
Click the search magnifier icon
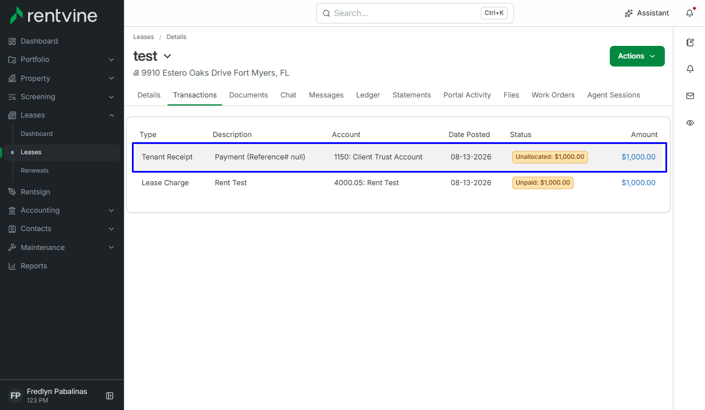click(326, 13)
